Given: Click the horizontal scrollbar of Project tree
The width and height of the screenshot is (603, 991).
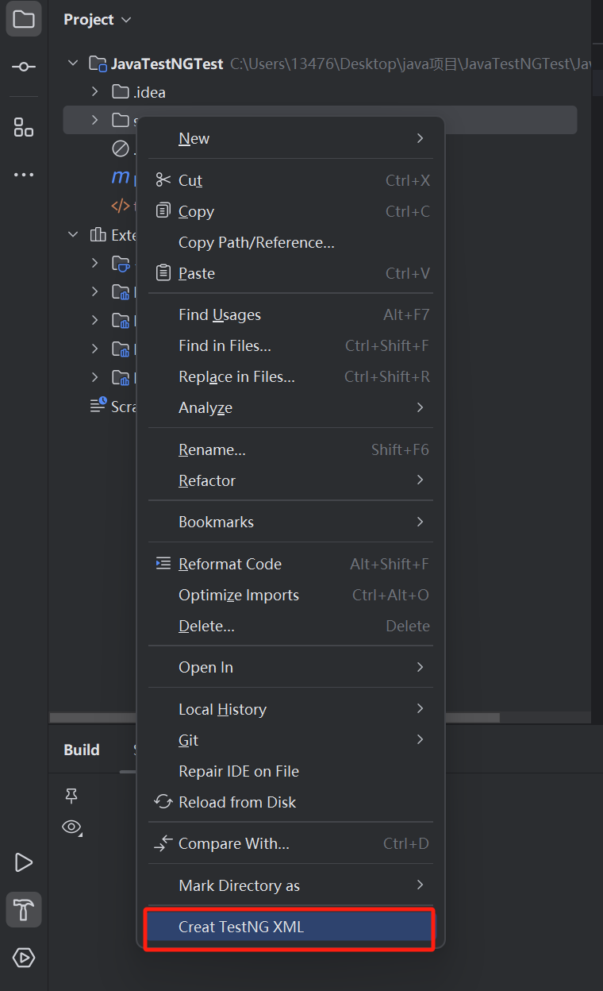Looking at the screenshot, I should (275, 718).
